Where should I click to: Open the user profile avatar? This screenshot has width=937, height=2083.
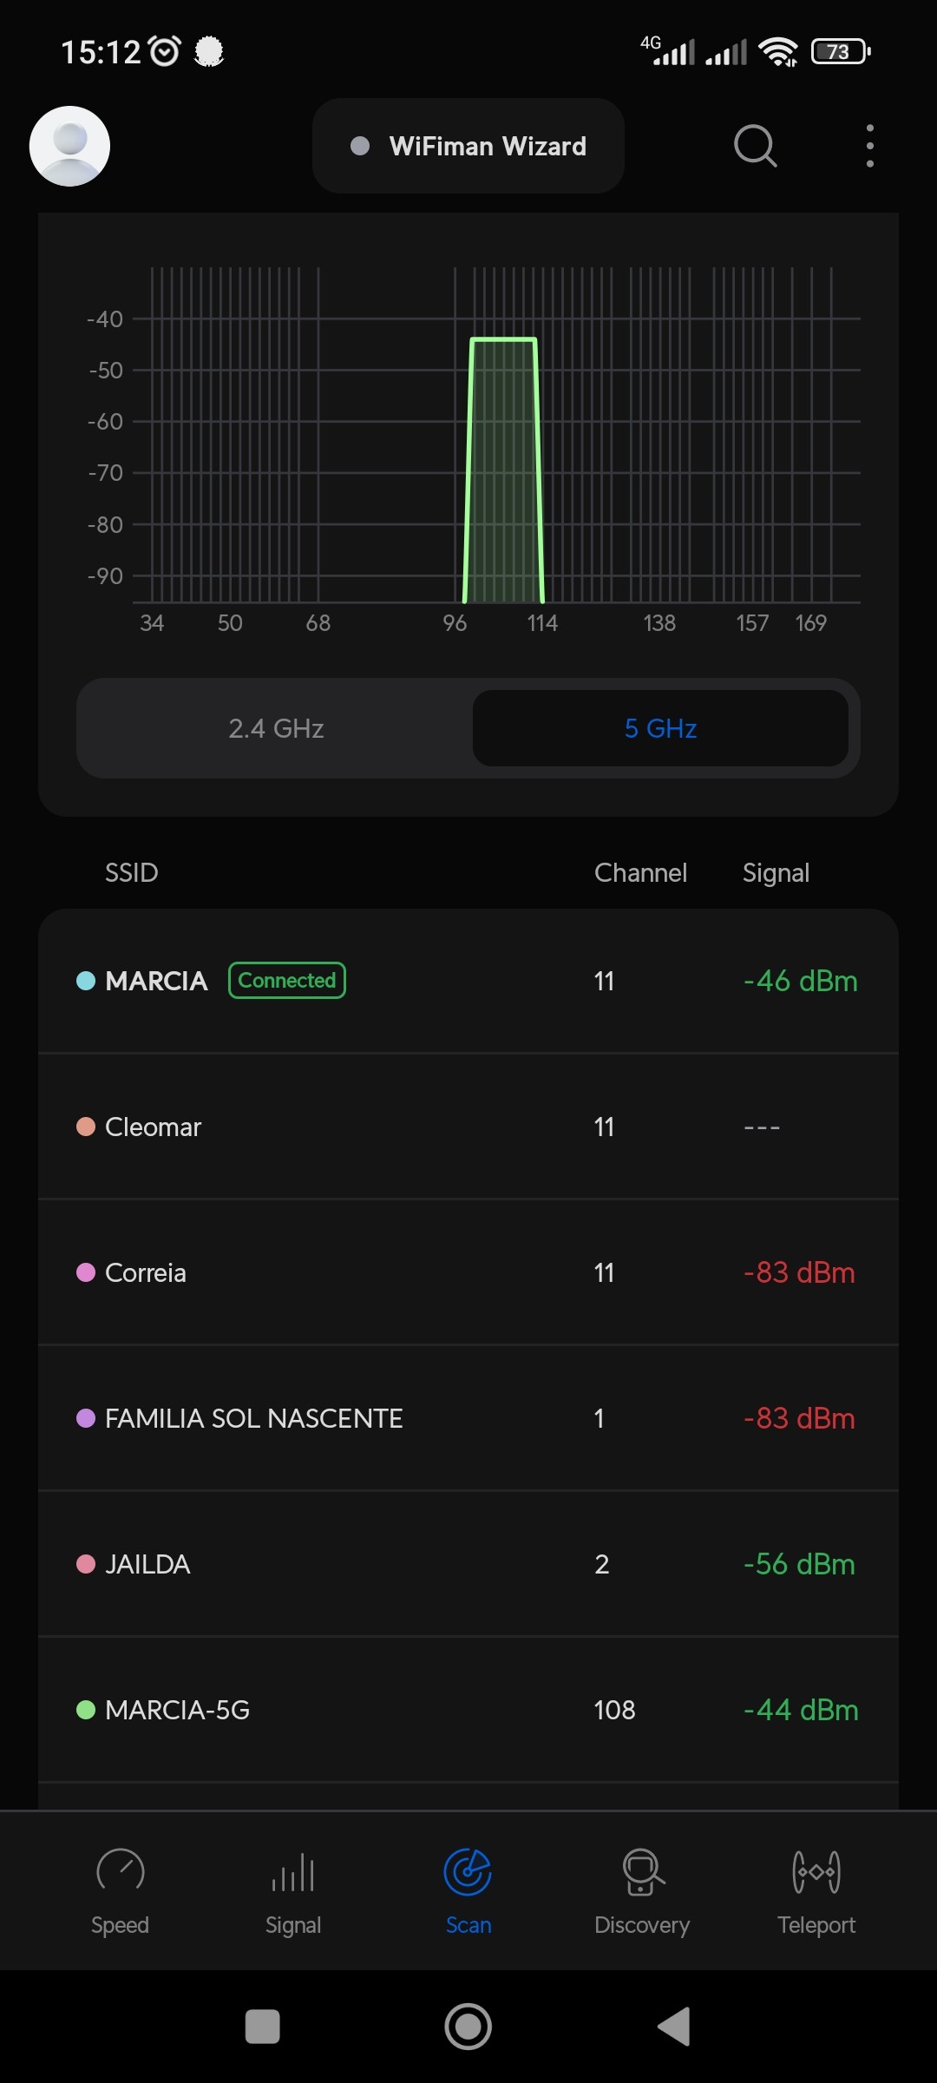[x=69, y=146]
